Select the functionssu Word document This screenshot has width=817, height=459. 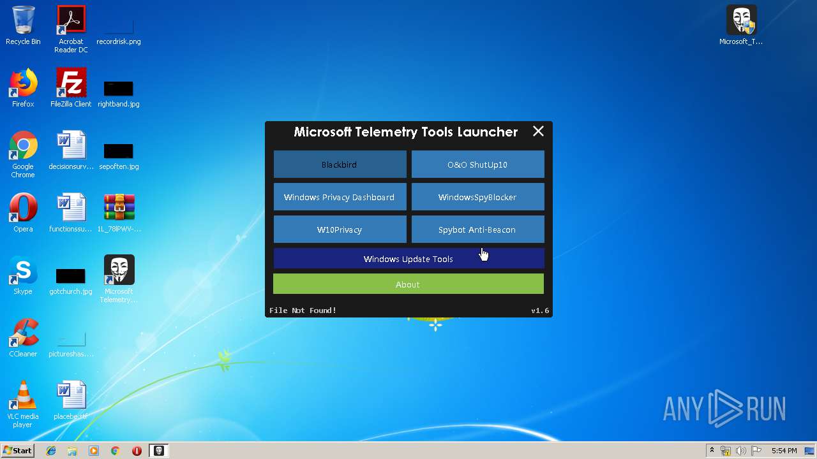point(71,213)
